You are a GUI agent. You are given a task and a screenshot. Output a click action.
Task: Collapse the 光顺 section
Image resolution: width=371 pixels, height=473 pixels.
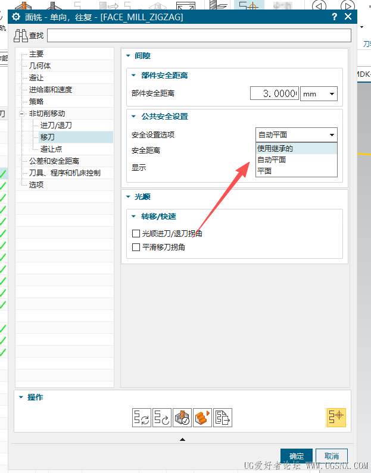pos(128,197)
